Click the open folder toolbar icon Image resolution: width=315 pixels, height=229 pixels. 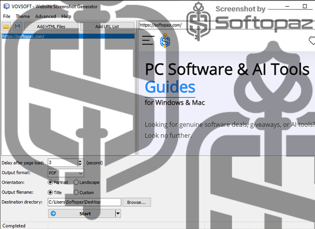[6, 27]
